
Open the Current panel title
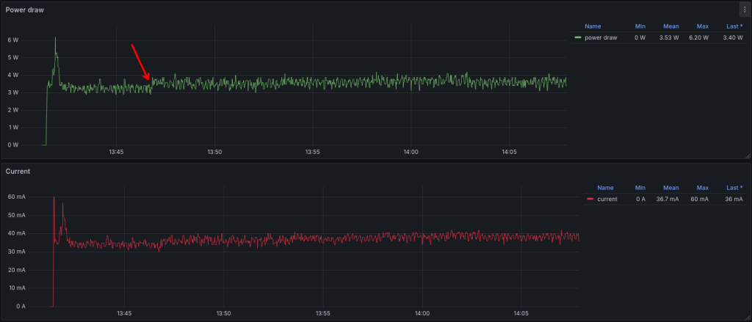pyautogui.click(x=18, y=171)
